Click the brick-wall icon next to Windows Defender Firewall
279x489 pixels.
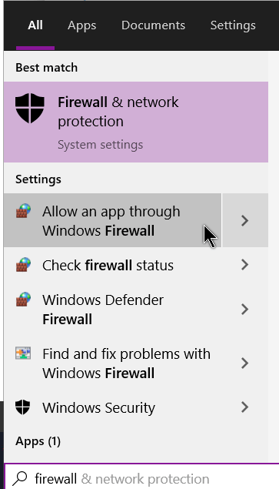point(23,300)
